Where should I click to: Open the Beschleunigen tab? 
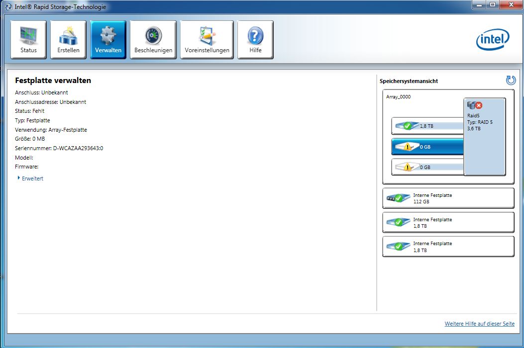tap(153, 39)
